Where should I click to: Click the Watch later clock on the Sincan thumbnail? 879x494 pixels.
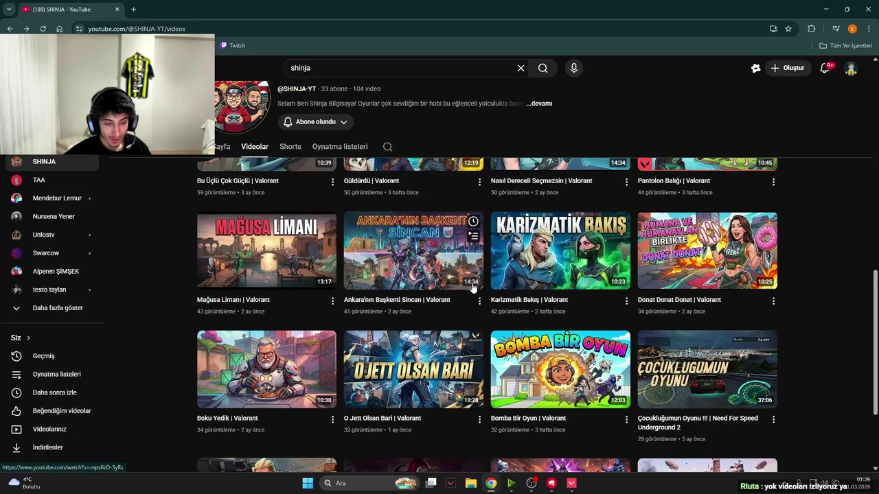tap(473, 222)
